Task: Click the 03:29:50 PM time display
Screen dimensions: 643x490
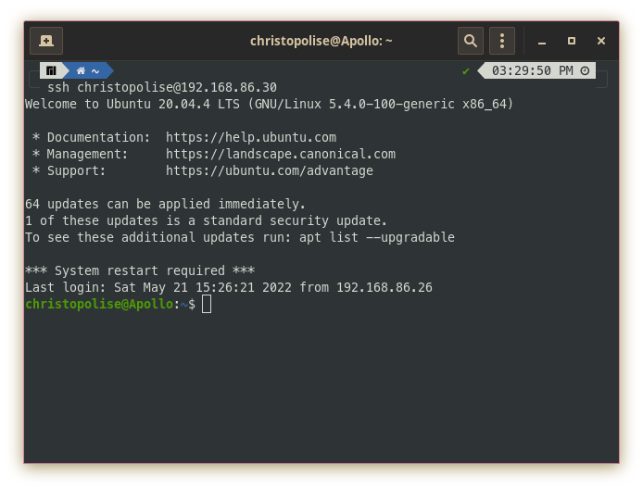Action: (x=532, y=70)
